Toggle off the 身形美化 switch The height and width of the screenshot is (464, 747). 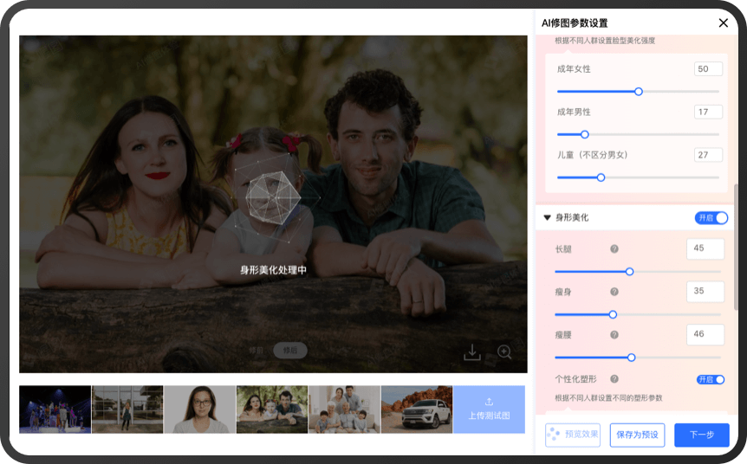coord(711,218)
